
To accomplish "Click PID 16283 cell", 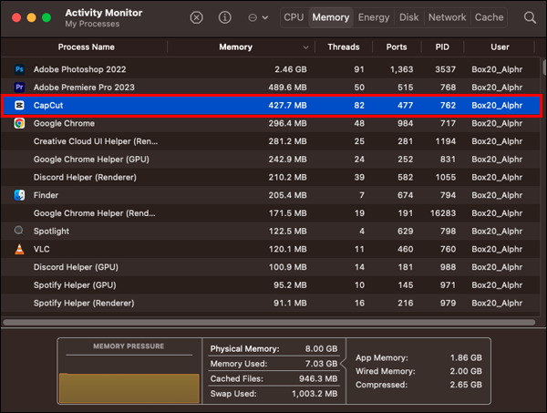I will coord(443,213).
